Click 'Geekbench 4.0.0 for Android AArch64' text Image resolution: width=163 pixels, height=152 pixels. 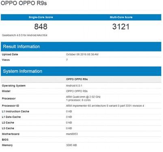coord(24,35)
